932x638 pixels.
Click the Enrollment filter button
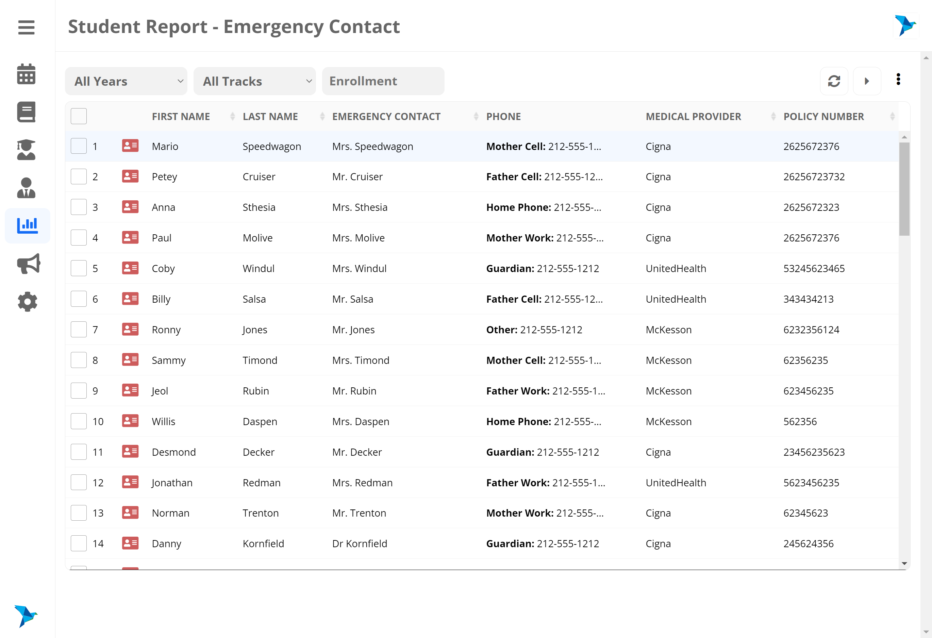[x=383, y=81]
